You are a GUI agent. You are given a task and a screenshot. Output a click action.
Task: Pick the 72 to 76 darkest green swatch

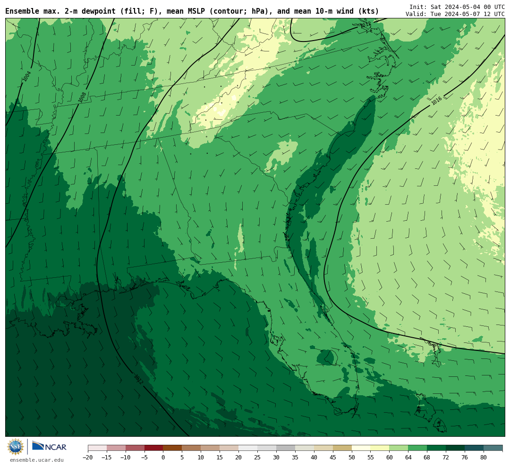(456, 448)
